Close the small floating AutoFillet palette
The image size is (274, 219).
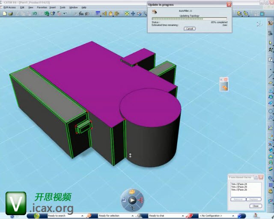click(226, 79)
